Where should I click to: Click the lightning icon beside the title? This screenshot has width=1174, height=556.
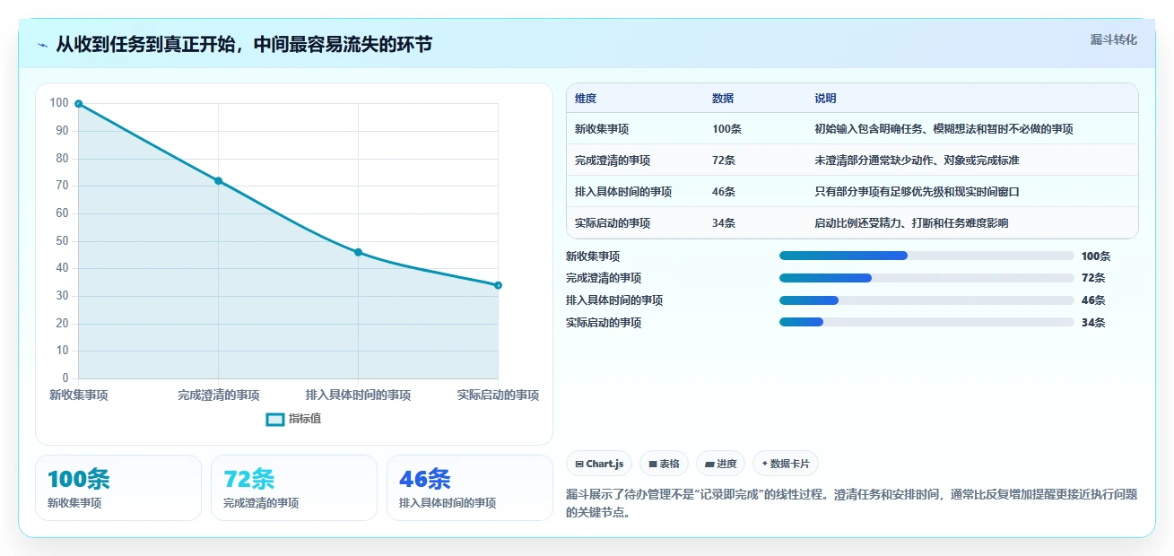coord(43,45)
